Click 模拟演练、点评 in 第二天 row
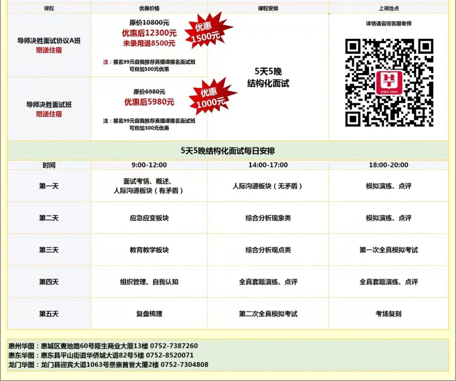The width and height of the screenshot is (456, 381). pyautogui.click(x=388, y=218)
